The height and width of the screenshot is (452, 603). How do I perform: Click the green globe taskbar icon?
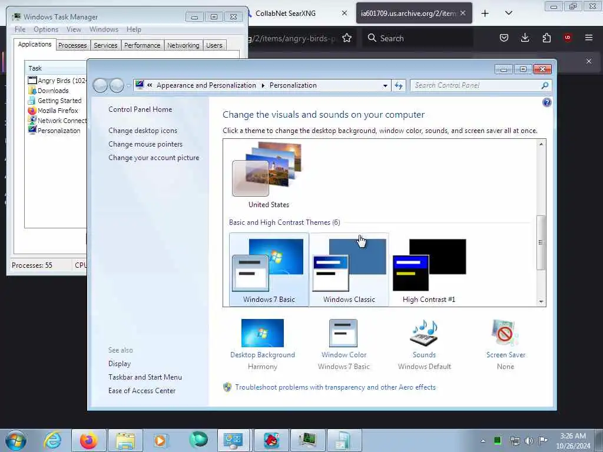click(198, 440)
